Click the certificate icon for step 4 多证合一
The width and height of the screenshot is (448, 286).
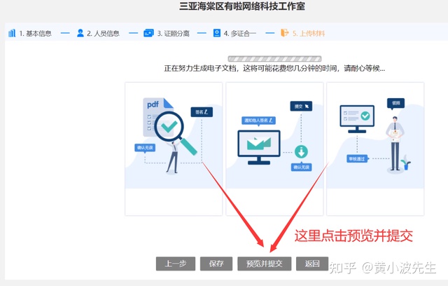click(217, 33)
